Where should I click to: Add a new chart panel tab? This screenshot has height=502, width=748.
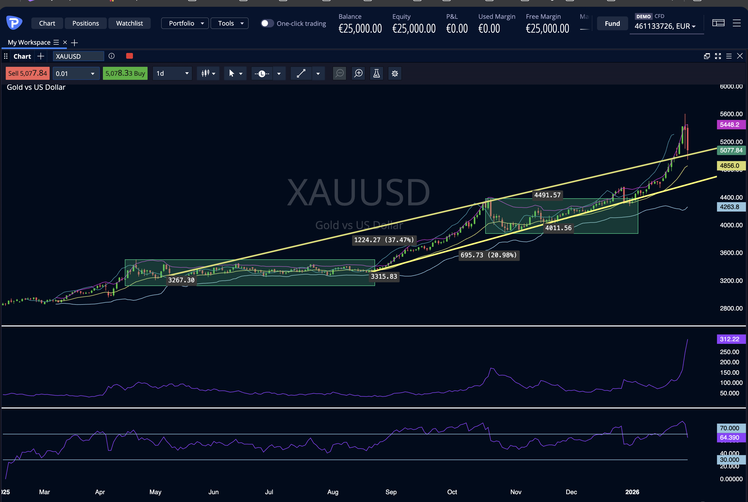(x=41, y=56)
